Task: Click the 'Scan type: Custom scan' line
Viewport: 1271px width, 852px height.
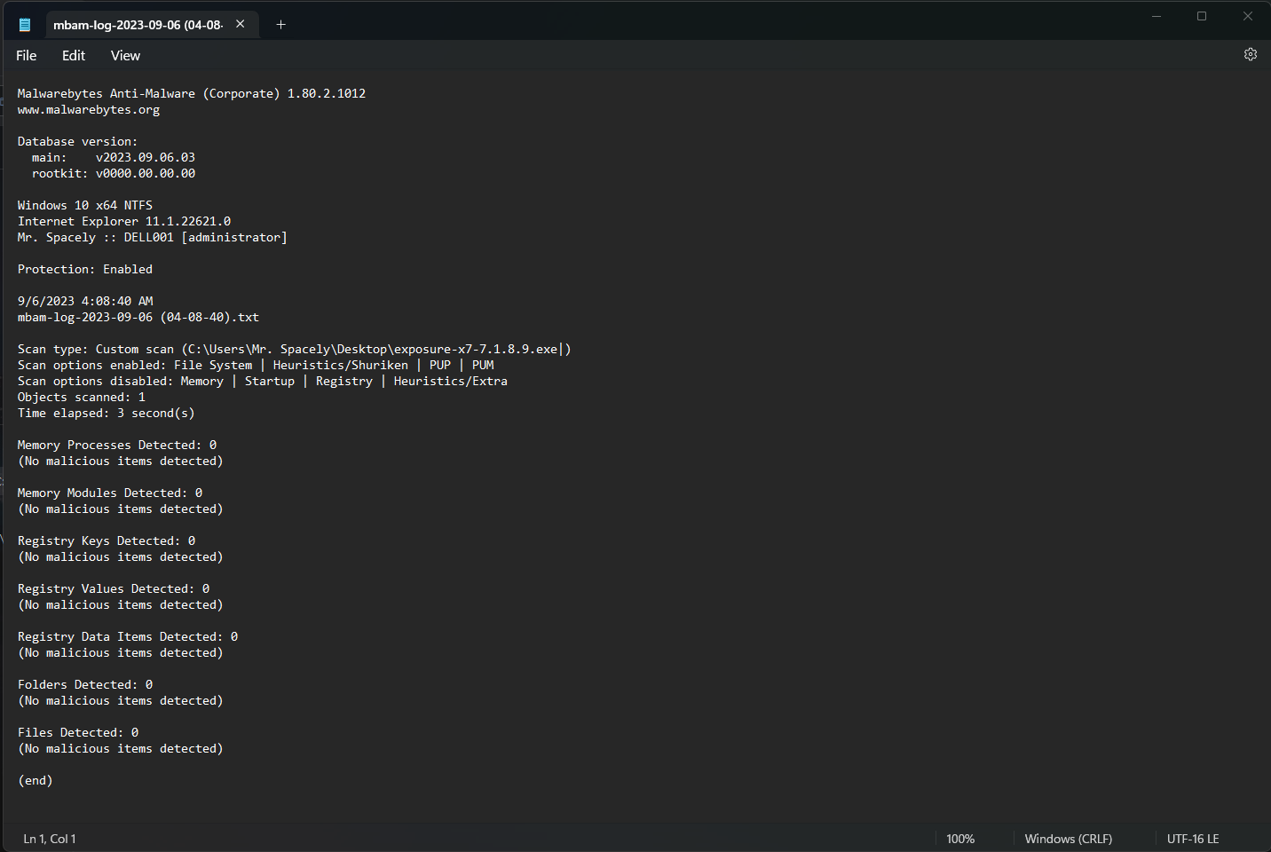Action: coord(295,349)
